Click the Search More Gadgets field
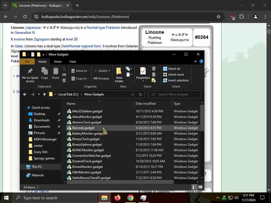This screenshot has width=271, height=203. [174, 94]
